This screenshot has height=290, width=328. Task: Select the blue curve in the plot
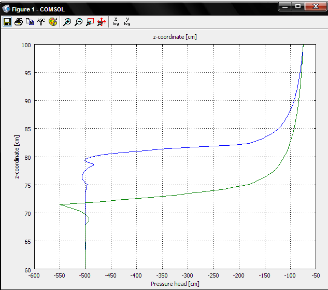[x=181, y=148]
